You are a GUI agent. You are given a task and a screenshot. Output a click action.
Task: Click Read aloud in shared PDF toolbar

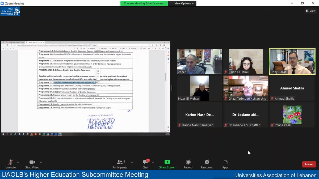click(x=103, y=48)
